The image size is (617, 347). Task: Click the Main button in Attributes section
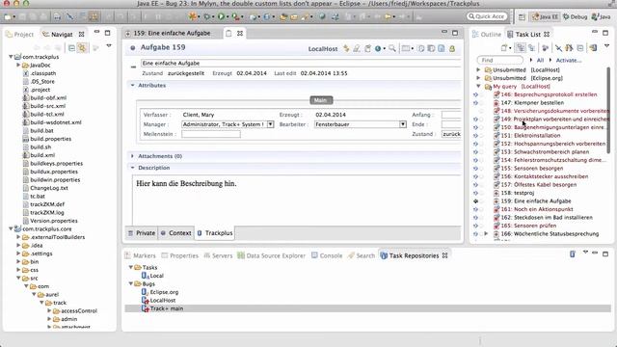point(321,100)
